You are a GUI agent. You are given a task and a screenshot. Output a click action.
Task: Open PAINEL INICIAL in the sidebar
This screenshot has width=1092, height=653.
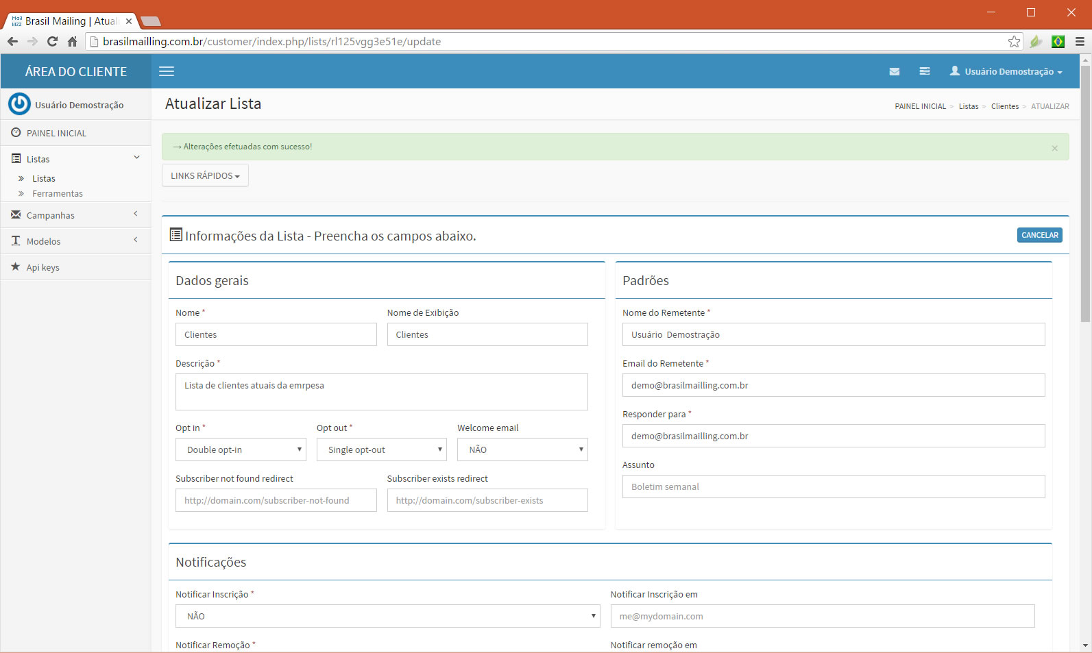coord(75,133)
